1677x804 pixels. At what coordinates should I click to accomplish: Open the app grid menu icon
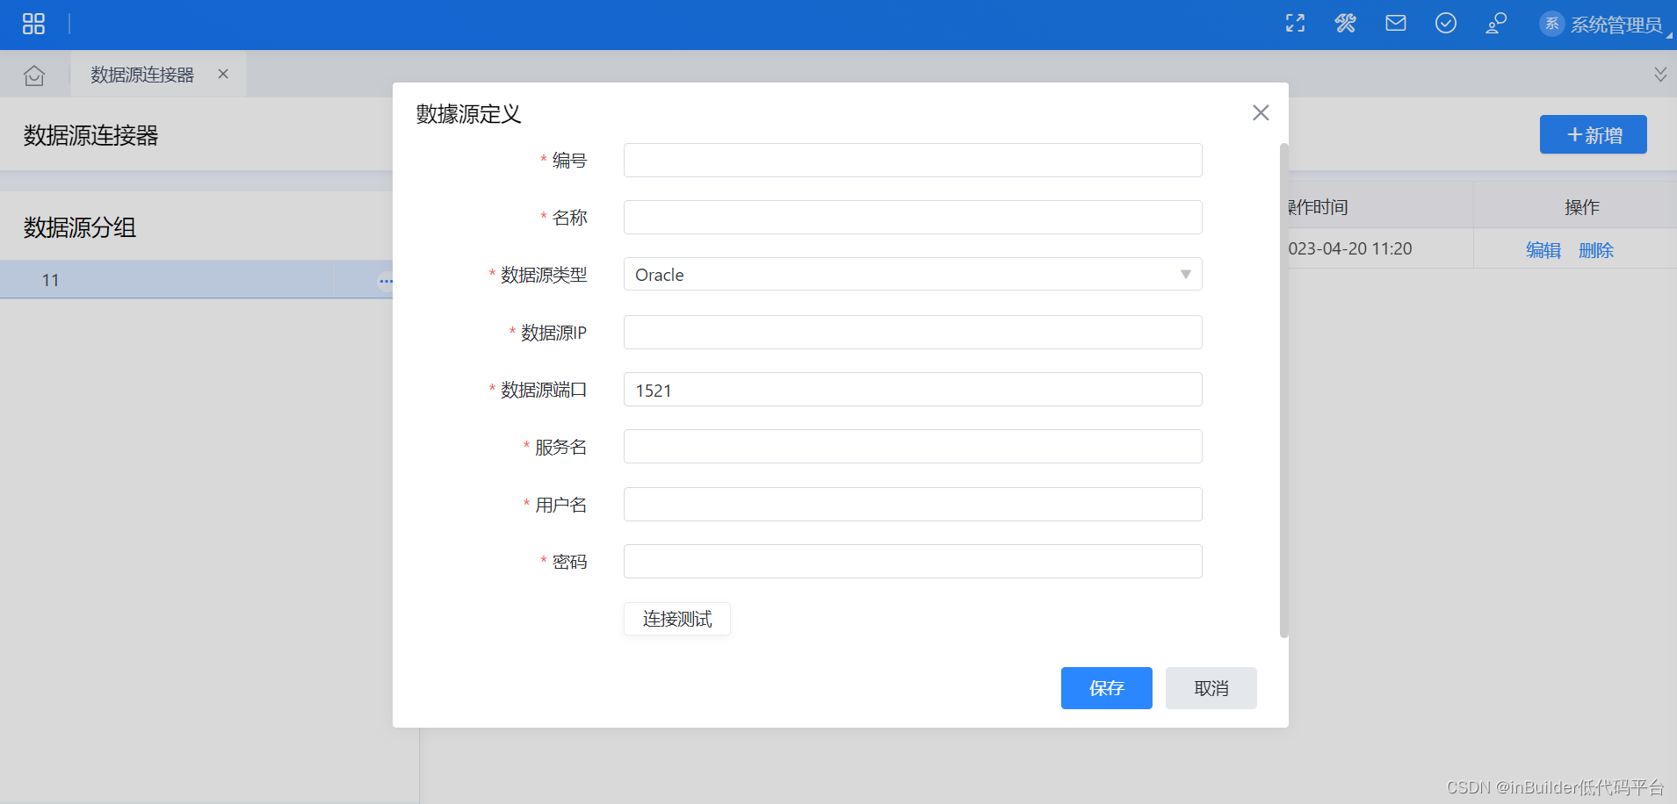[33, 24]
